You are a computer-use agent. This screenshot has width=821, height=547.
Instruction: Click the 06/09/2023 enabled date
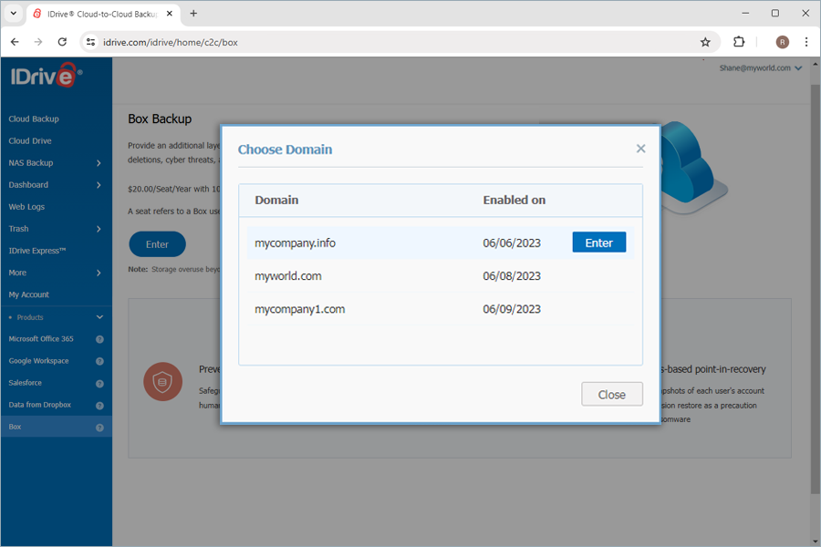[x=512, y=309]
